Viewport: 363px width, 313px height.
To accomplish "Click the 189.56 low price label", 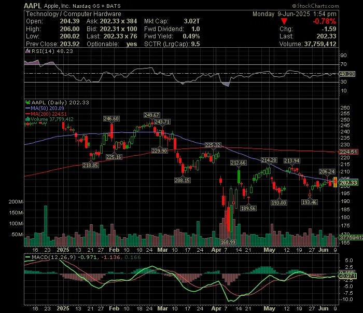I will 248,208.
